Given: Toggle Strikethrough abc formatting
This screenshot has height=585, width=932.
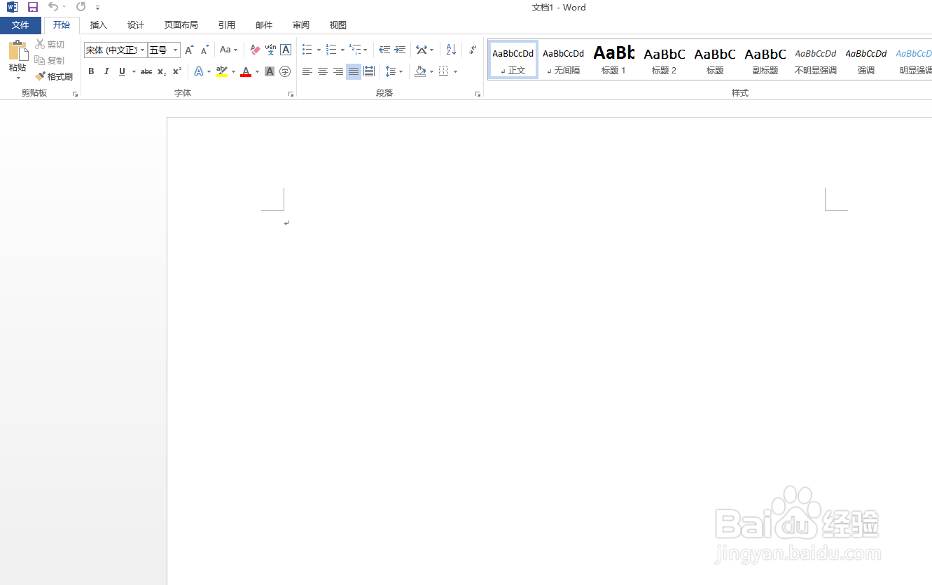Looking at the screenshot, I should coord(146,71).
